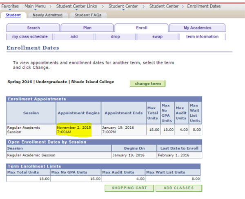Click Student Center breadcrumb beside Enrollment Dates
Screen dimensions: 245x199
[x=164, y=6]
